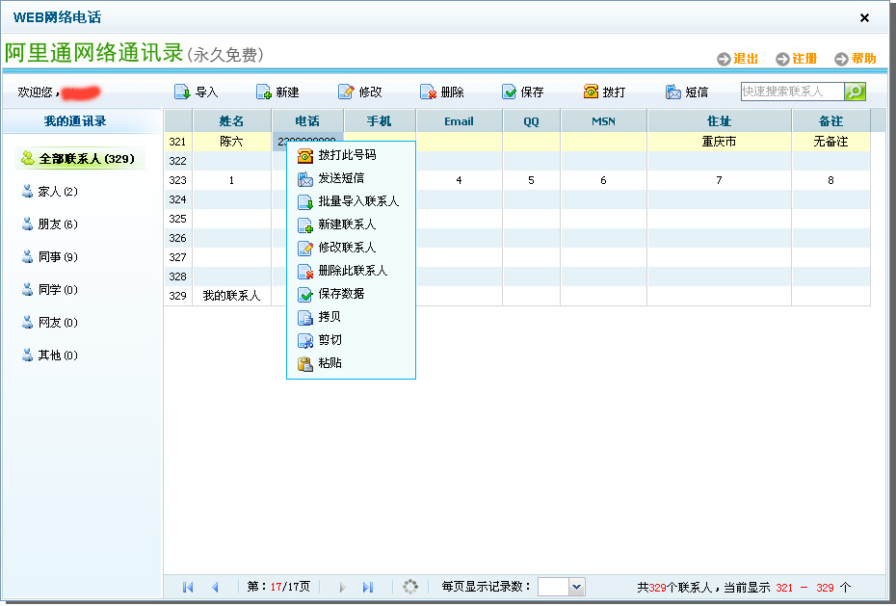Image resolution: width=896 pixels, height=606 pixels.
Task: Select 全部联系人 (329) group
Action: pyautogui.click(x=79, y=158)
